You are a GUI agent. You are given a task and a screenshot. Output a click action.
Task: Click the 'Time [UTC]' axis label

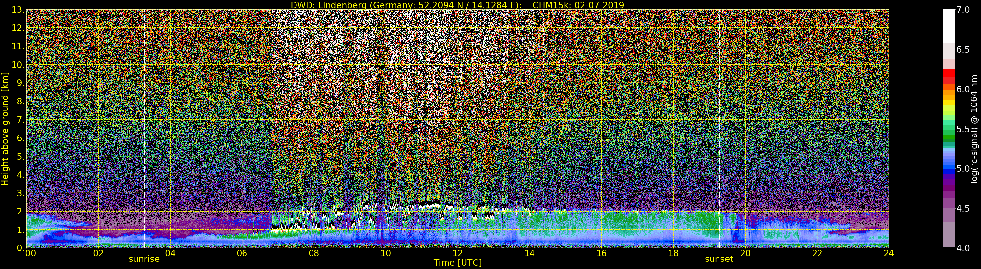click(x=458, y=263)
